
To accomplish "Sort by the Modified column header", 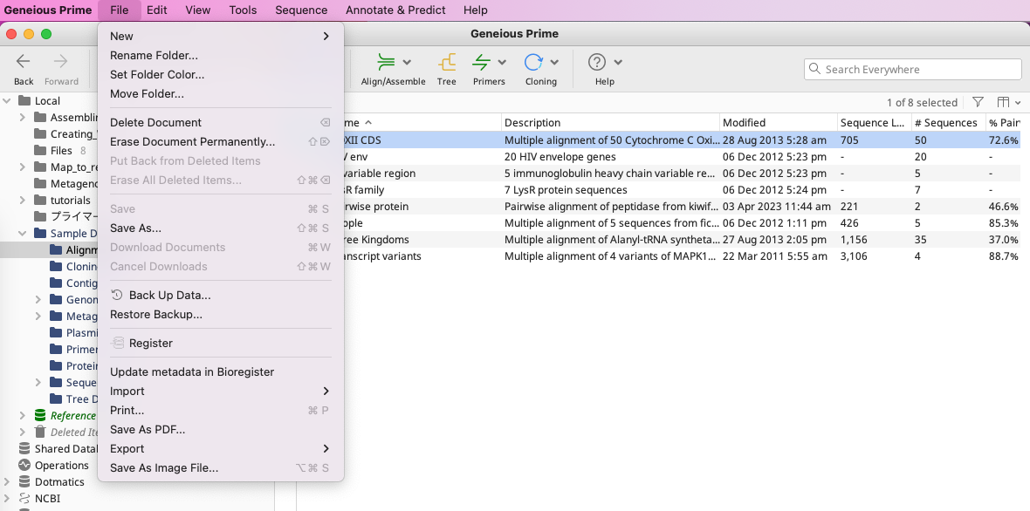I will (744, 123).
